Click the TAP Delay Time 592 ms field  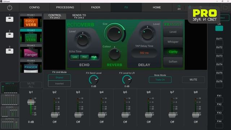tap(144, 53)
